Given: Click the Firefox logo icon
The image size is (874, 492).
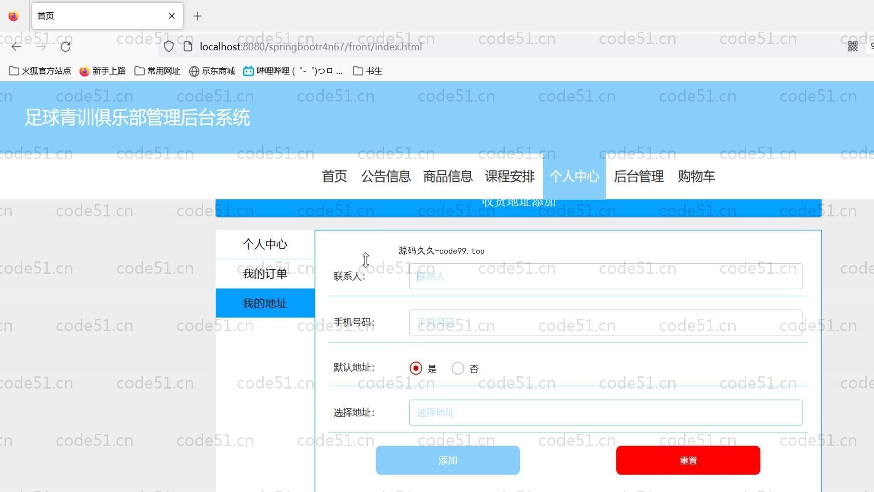Looking at the screenshot, I should (14, 16).
